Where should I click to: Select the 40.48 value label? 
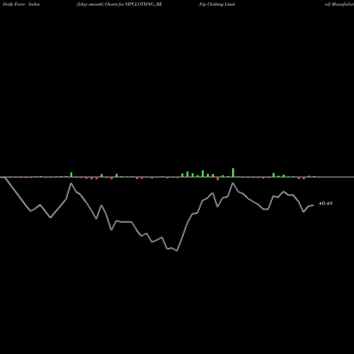click(x=326, y=203)
